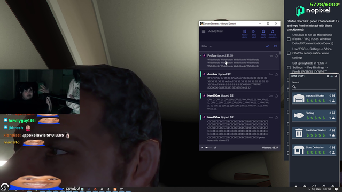
Task: Open the StreamElements hamburger menu
Action: (204, 31)
